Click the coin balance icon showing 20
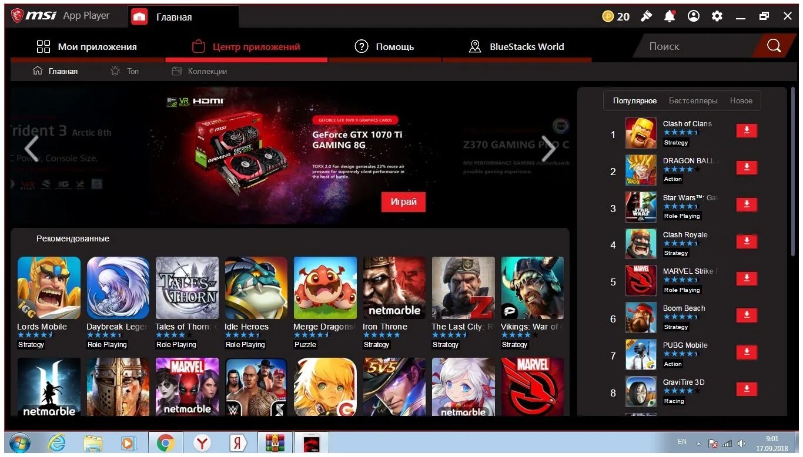The width and height of the screenshot is (803, 457). (x=608, y=16)
